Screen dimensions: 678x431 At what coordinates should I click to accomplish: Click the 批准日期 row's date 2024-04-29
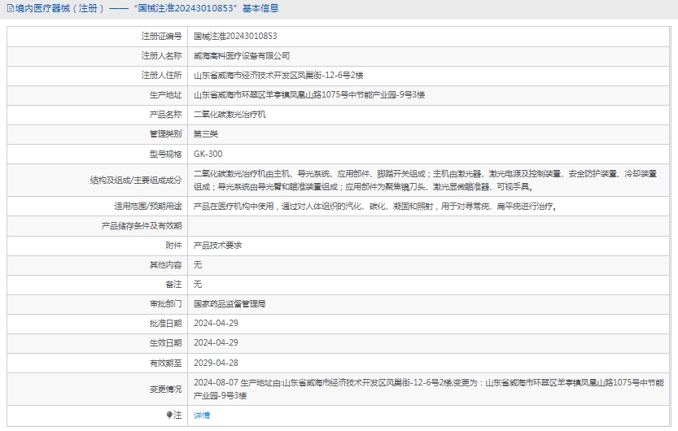(x=216, y=323)
